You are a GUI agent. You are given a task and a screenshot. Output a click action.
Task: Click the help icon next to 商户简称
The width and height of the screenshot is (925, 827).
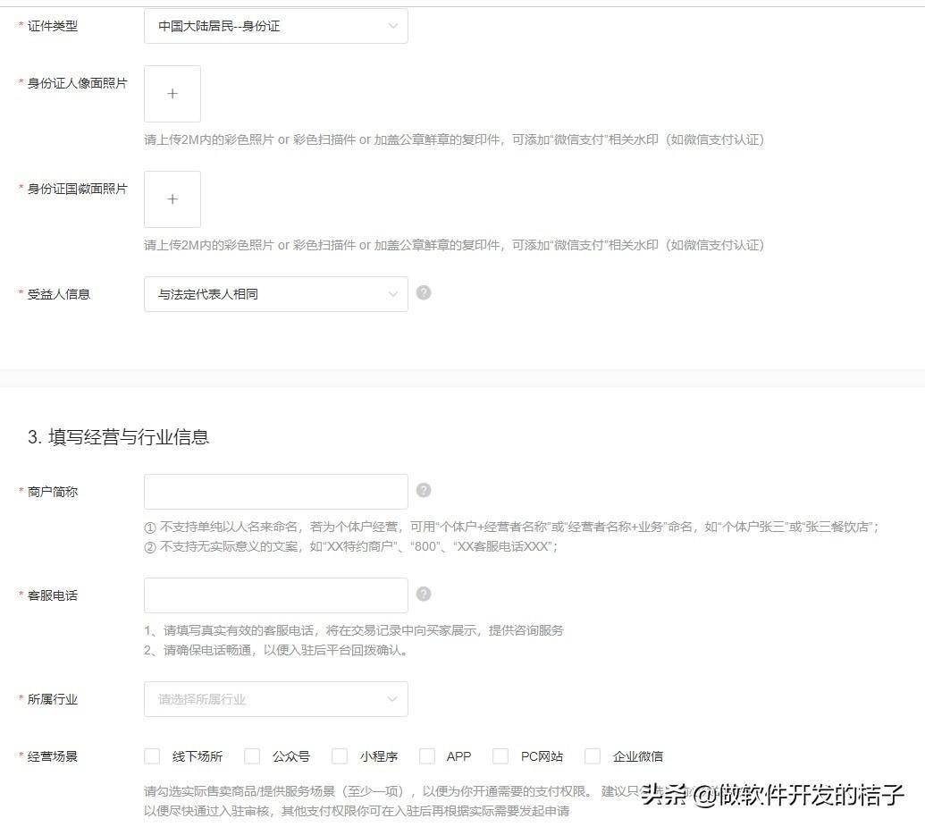(x=424, y=490)
